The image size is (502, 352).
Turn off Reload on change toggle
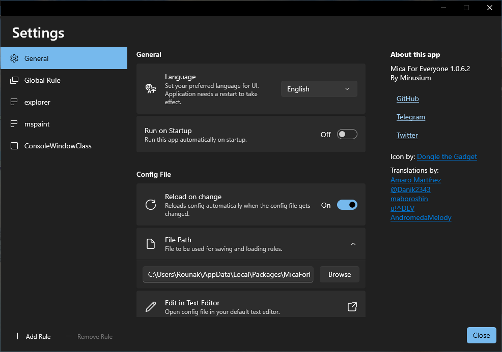pos(347,205)
